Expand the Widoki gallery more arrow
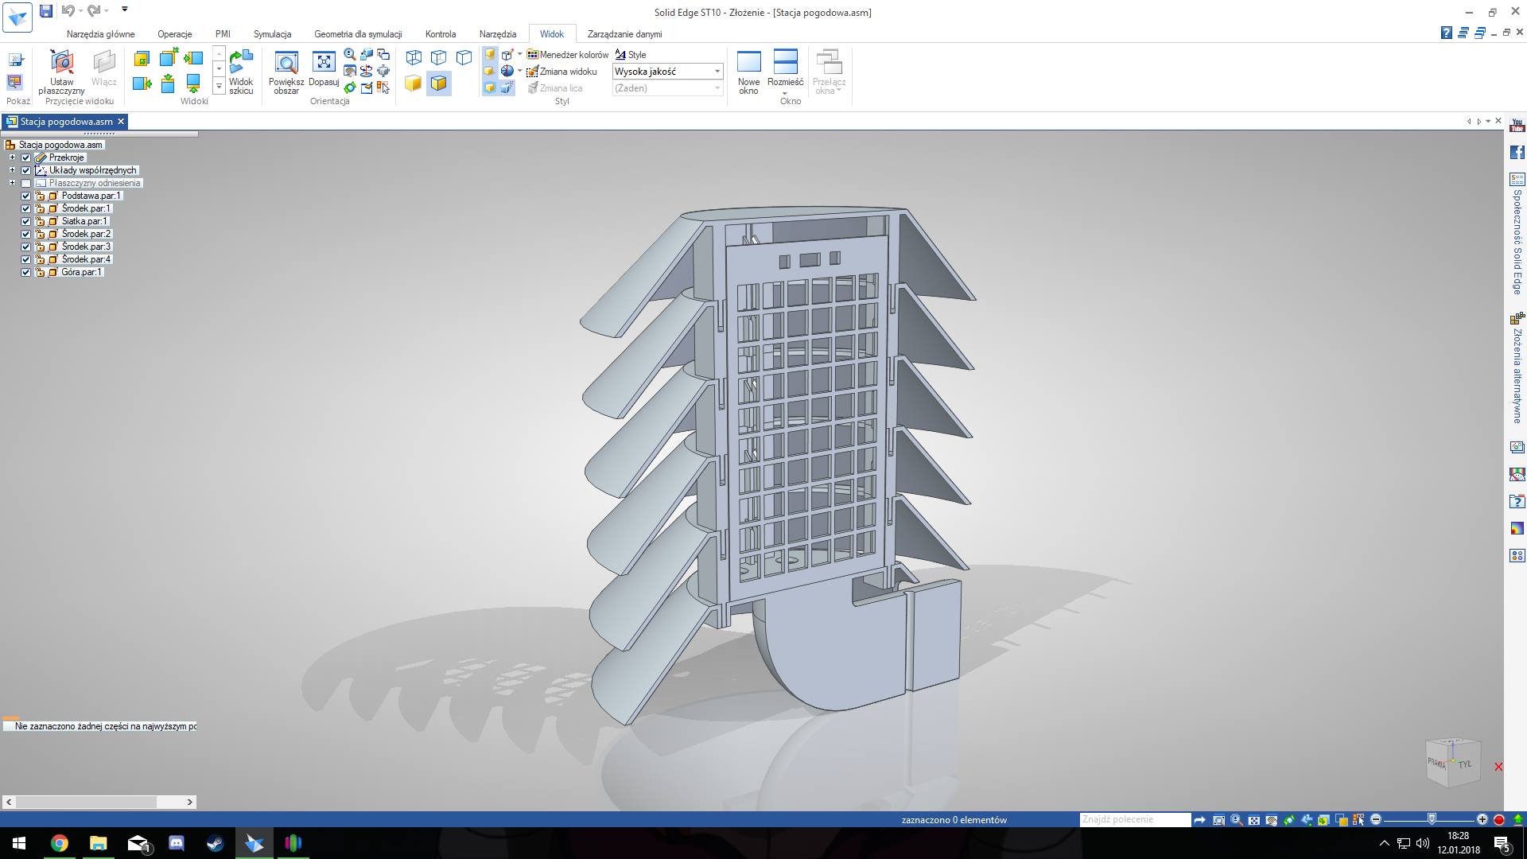The height and width of the screenshot is (859, 1527). click(x=219, y=86)
